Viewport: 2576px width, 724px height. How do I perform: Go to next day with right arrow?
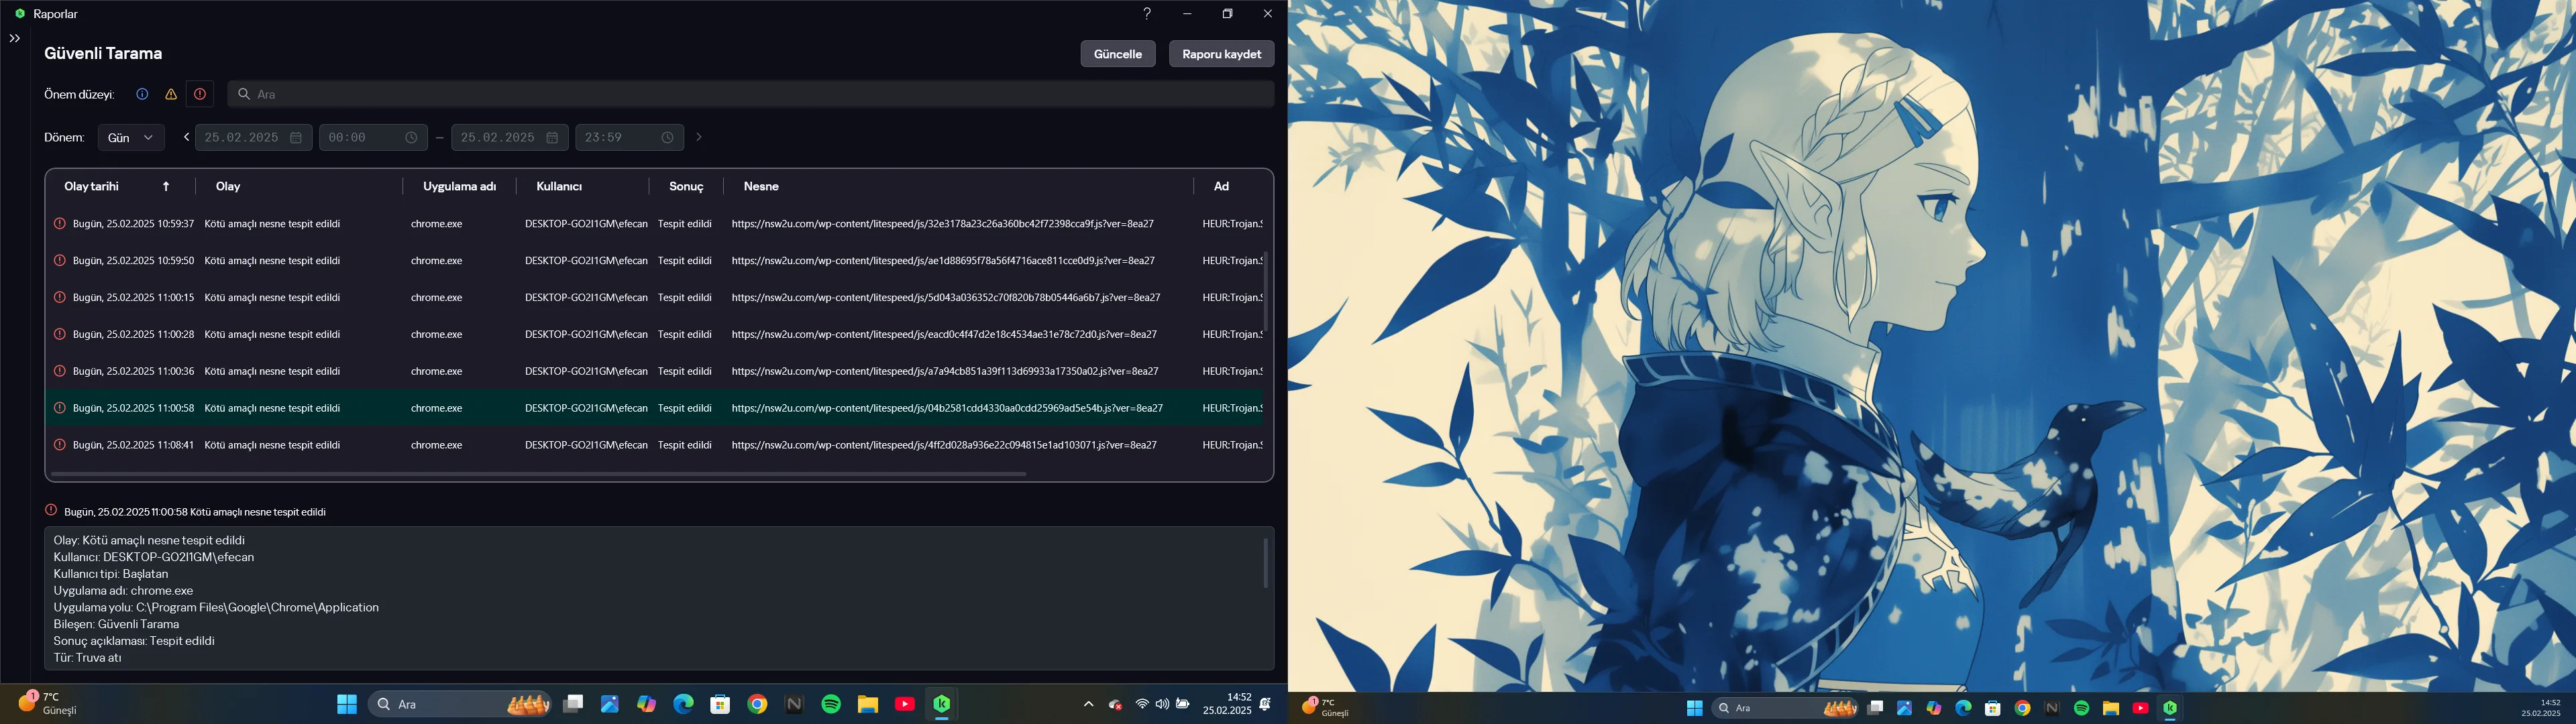coord(699,137)
